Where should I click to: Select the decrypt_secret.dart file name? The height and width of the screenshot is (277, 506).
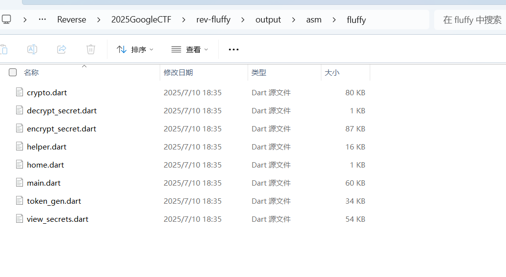(62, 111)
